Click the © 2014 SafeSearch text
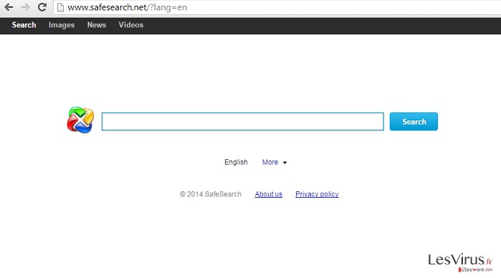 pyautogui.click(x=211, y=194)
